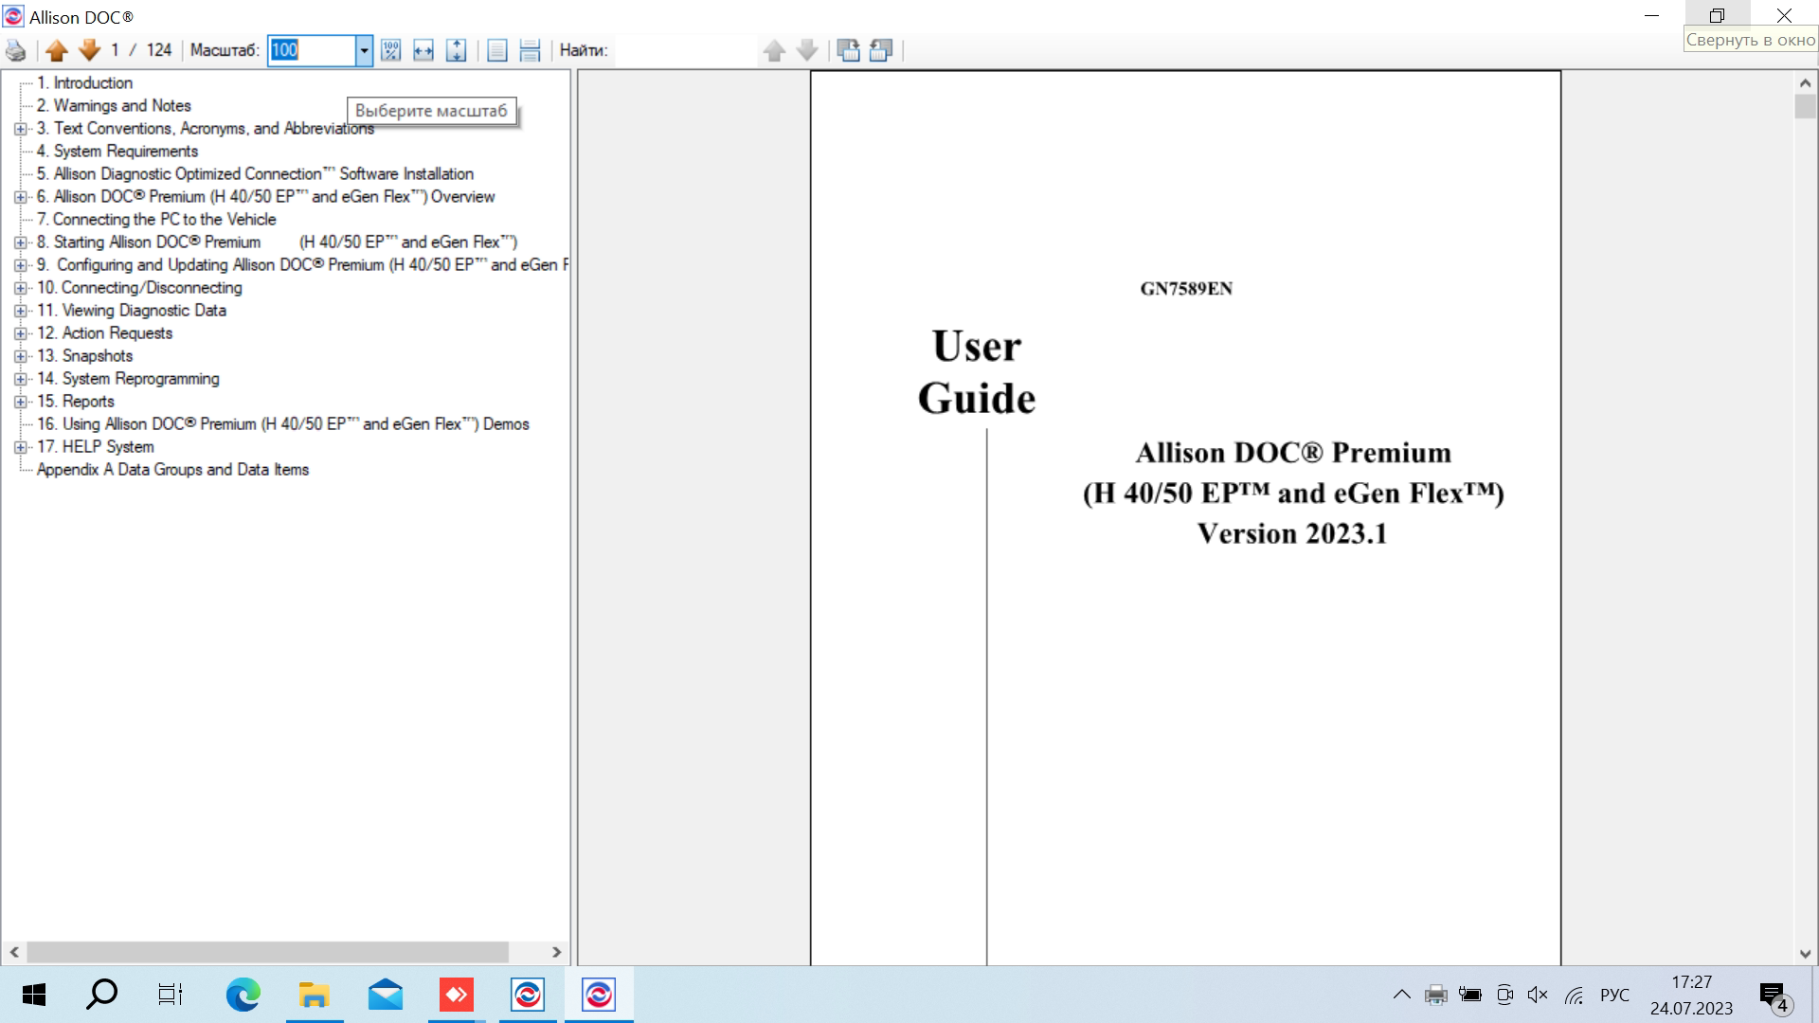Click the document scrollbar down arrow
Screen dimensions: 1819x1023
pos(1805,953)
